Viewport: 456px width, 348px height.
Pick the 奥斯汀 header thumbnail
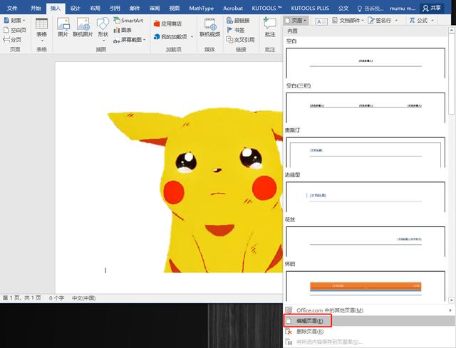coord(366,152)
